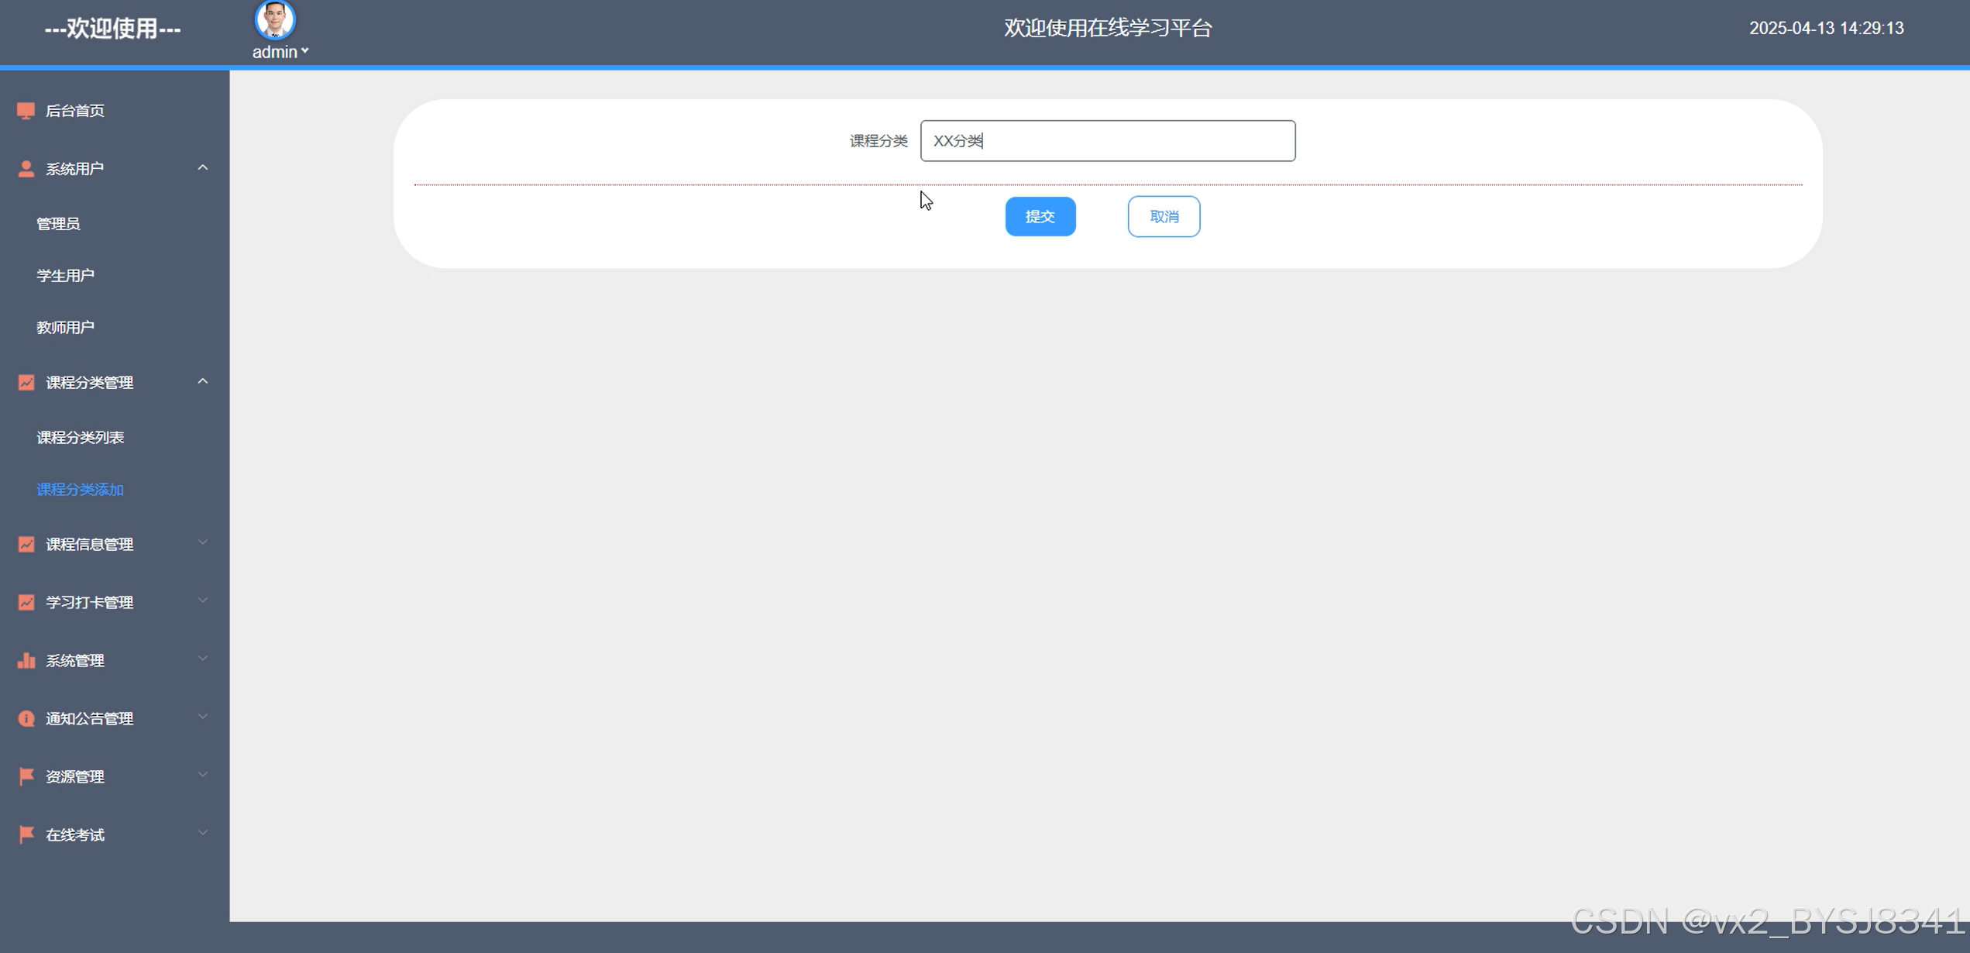Open the 课程分类列表 menu item
Image resolution: width=1970 pixels, height=953 pixels.
coord(81,438)
